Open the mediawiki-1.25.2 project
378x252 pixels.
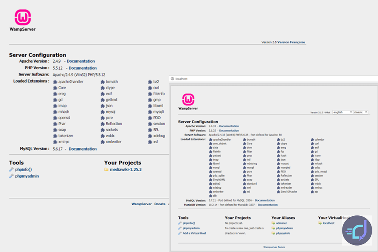coord(126,169)
